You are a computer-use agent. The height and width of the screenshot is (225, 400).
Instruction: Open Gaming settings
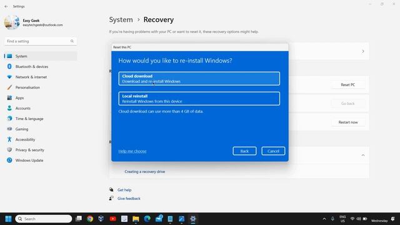[41, 129]
